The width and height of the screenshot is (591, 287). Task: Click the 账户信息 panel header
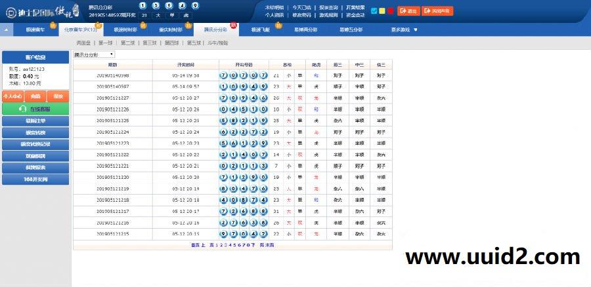[35, 58]
